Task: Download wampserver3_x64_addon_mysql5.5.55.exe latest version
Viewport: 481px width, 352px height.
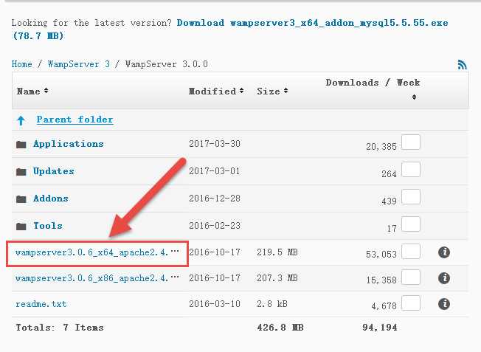Action: click(x=312, y=23)
